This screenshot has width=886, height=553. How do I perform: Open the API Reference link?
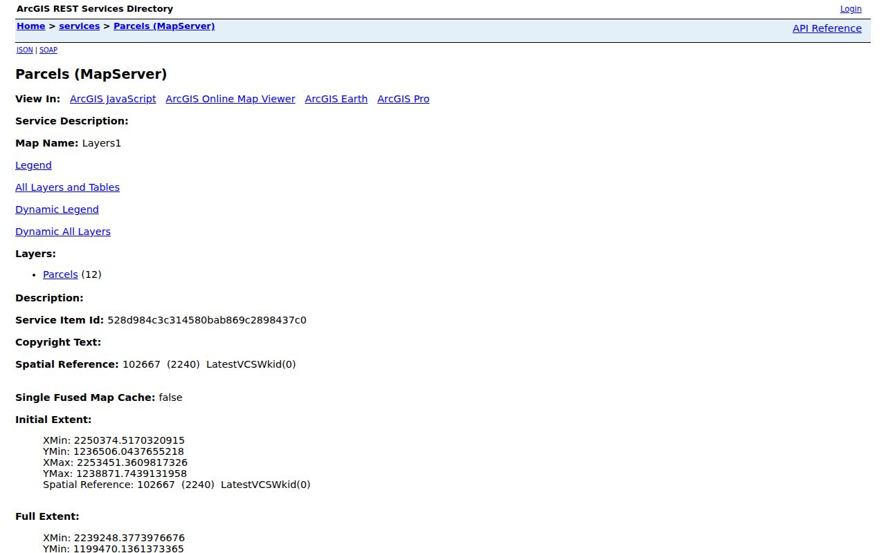827,28
